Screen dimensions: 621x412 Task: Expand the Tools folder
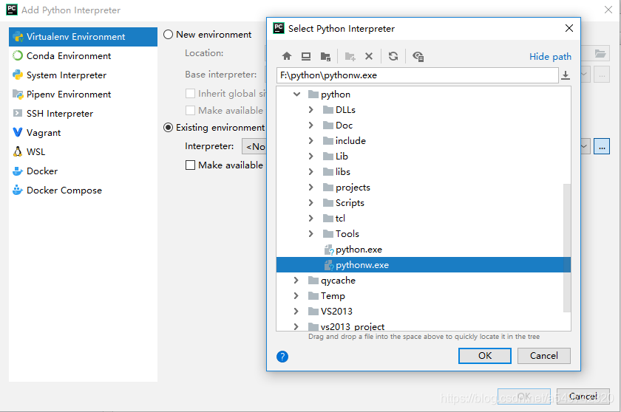pos(311,233)
